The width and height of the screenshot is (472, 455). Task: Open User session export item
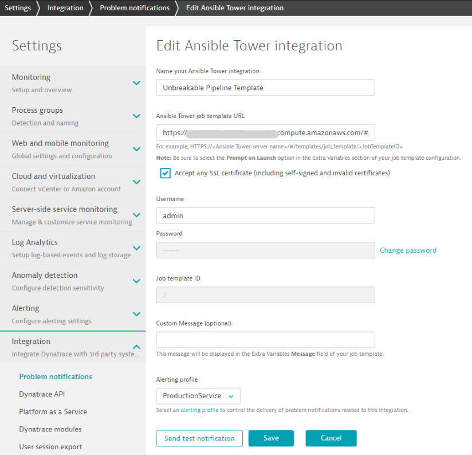(x=50, y=446)
